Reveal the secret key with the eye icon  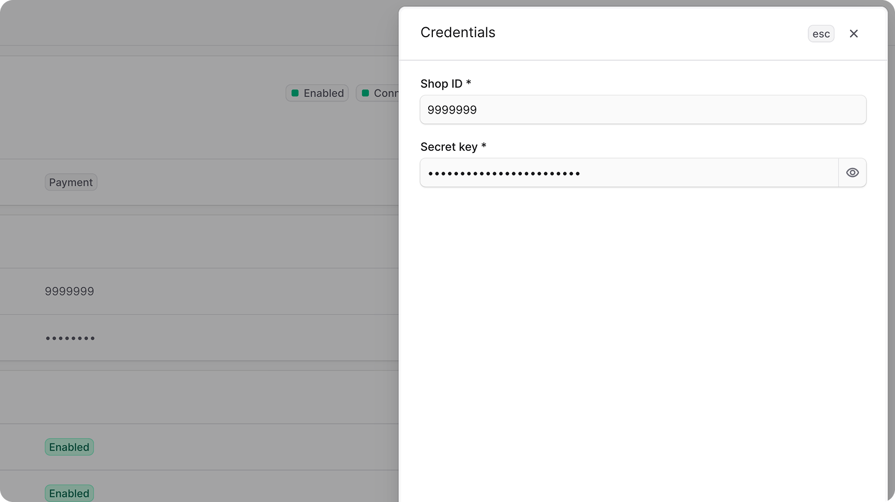(853, 173)
